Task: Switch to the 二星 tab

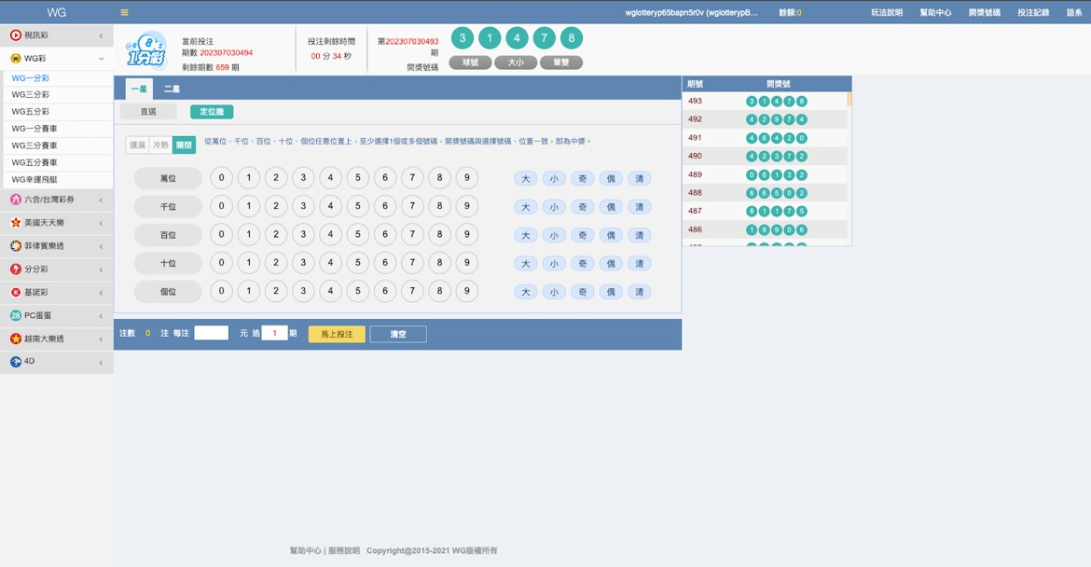Action: pyautogui.click(x=172, y=90)
